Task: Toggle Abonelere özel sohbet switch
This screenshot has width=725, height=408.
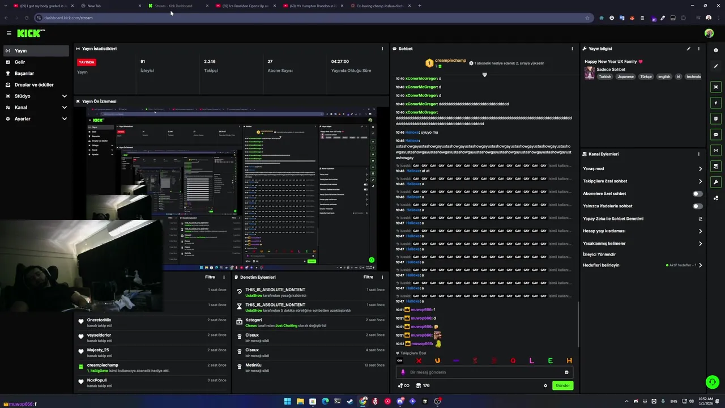Action: (698, 194)
